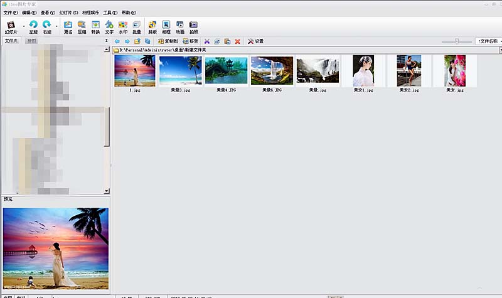502x298 pixels.
Task: Expand the path address bar dropdown
Action: coord(500,50)
